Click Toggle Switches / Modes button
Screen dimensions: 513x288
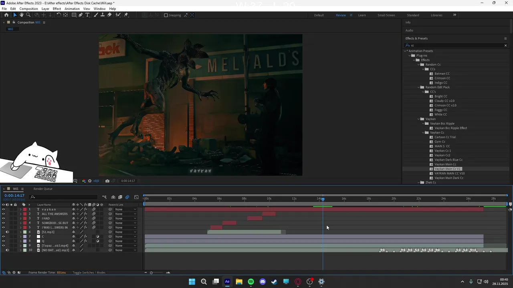click(x=89, y=273)
